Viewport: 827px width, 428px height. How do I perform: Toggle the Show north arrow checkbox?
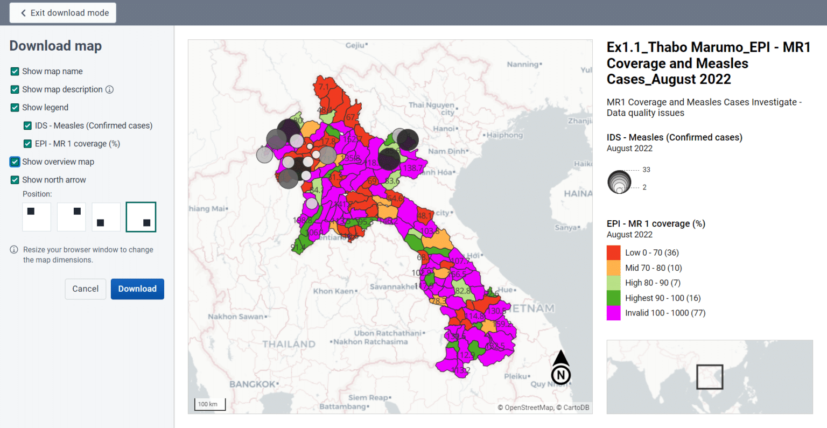15,180
